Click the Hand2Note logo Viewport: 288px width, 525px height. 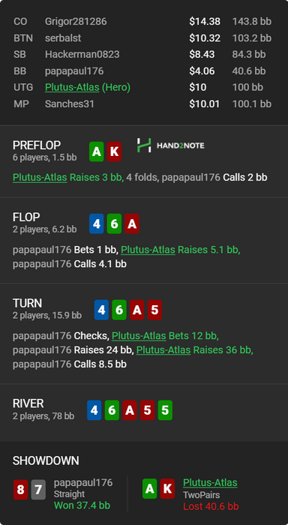[x=170, y=145]
